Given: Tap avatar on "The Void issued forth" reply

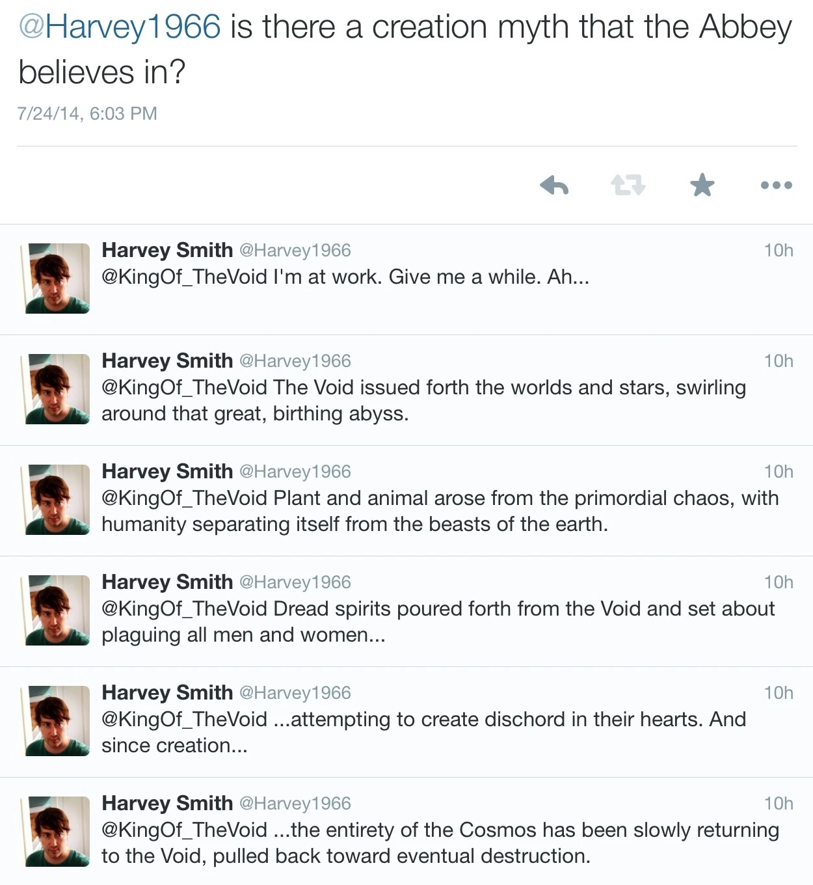Looking at the screenshot, I should coord(57,389).
